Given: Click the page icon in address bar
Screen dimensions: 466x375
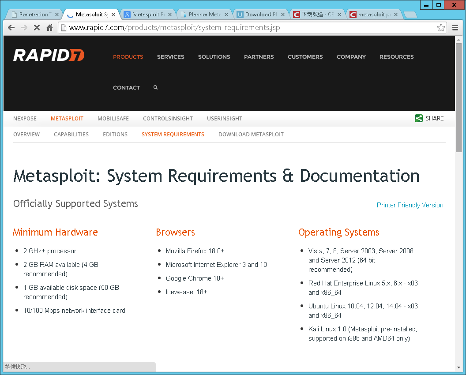Looking at the screenshot, I should point(63,28).
